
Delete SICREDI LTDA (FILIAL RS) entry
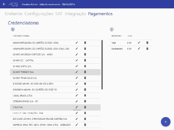85,48
